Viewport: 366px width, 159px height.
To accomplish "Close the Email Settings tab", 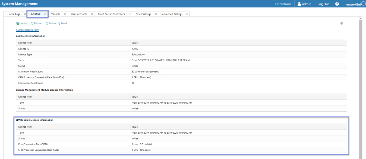I will tap(156, 14).
